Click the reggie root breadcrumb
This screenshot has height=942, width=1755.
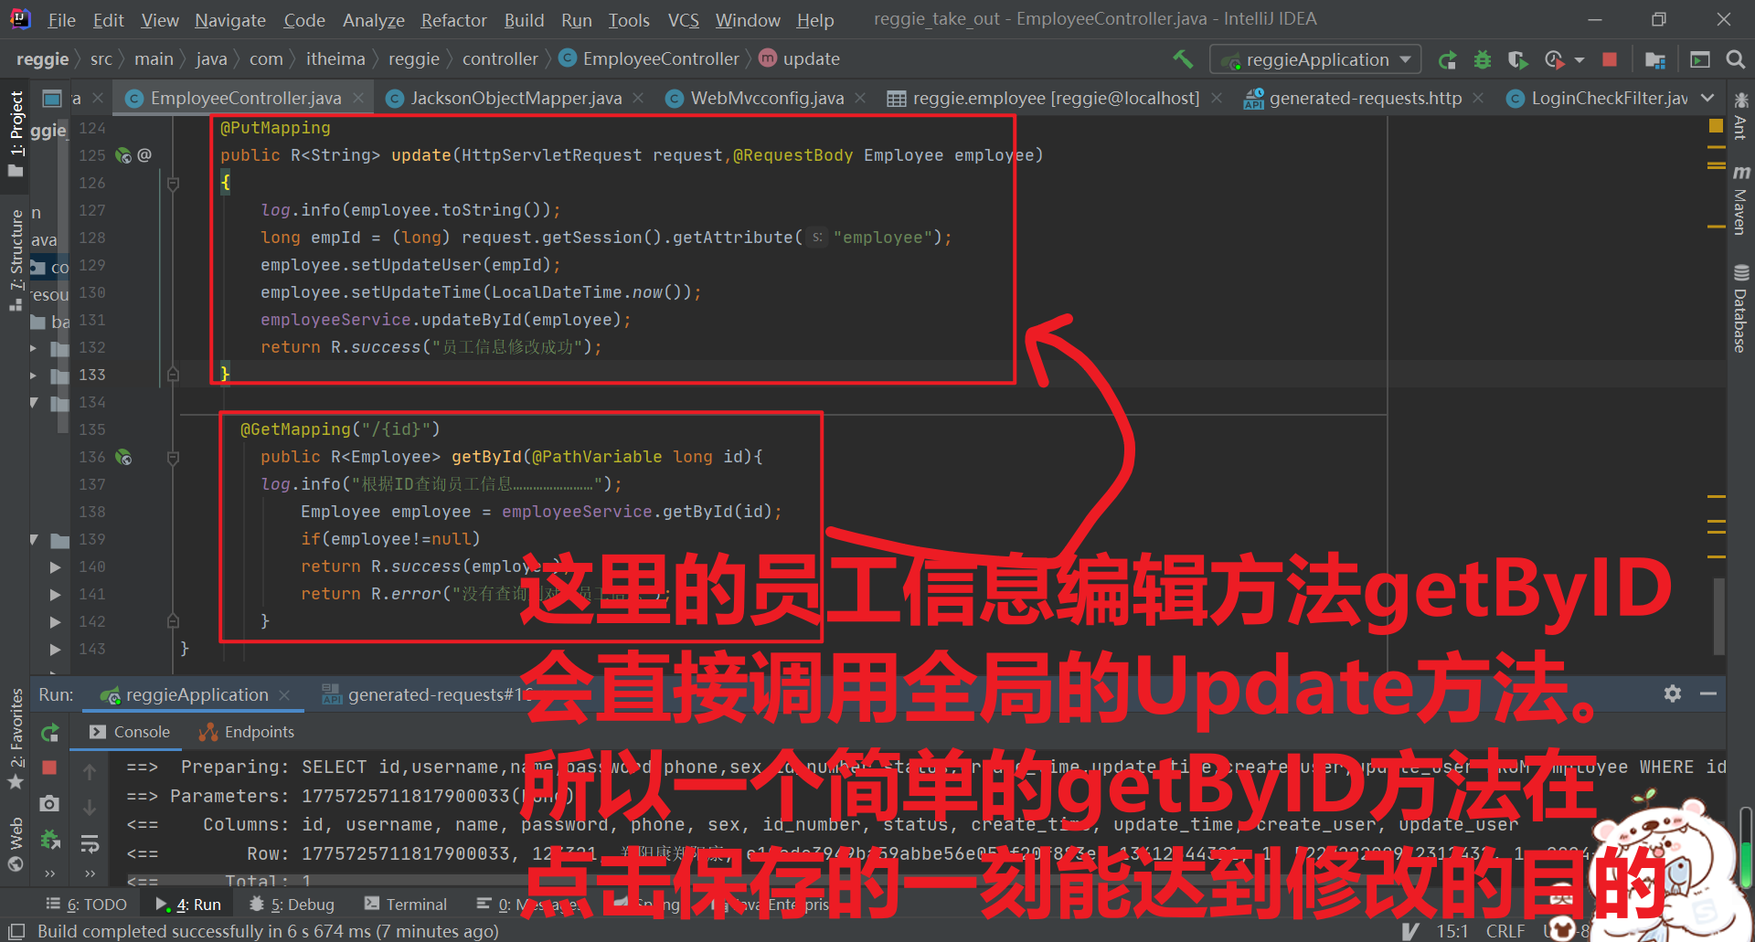42,59
